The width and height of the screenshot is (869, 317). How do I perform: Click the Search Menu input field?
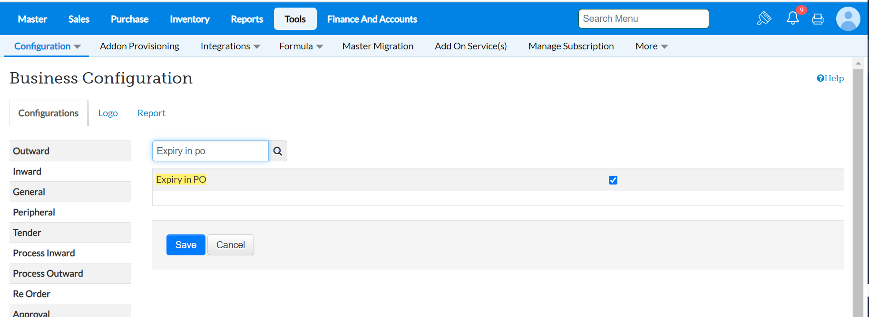click(x=643, y=19)
